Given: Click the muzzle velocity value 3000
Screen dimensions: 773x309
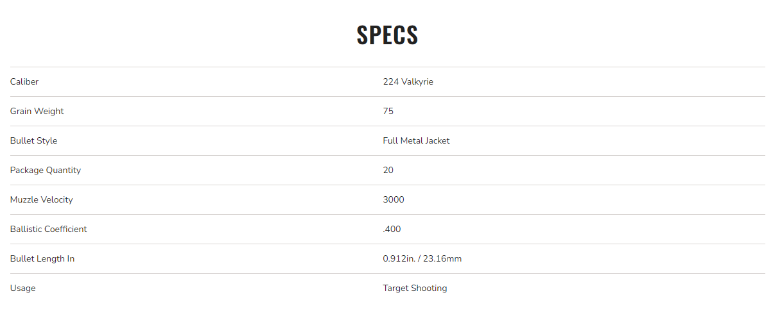Looking at the screenshot, I should [394, 199].
